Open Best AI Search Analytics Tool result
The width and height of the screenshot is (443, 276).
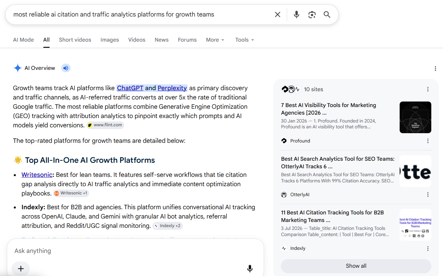338,162
